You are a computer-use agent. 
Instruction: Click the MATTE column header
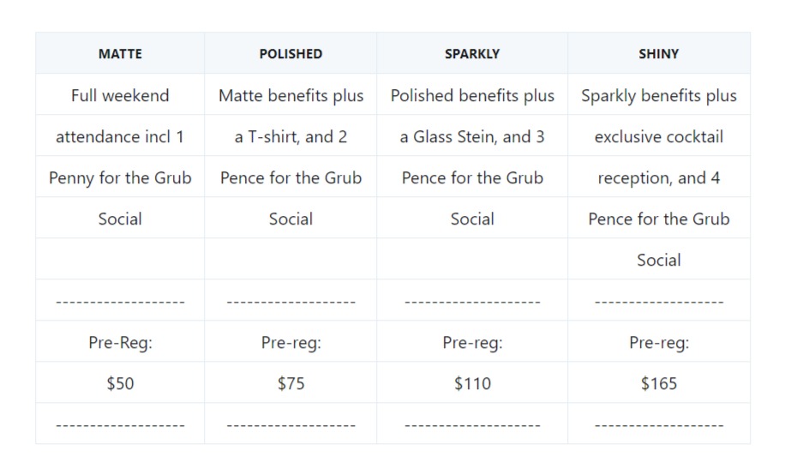tap(120, 53)
